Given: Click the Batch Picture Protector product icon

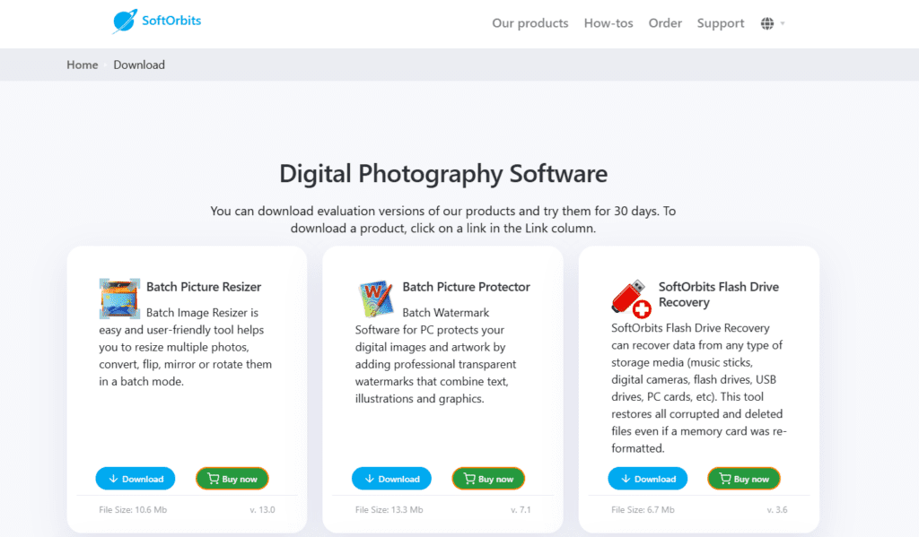Looking at the screenshot, I should [375, 299].
